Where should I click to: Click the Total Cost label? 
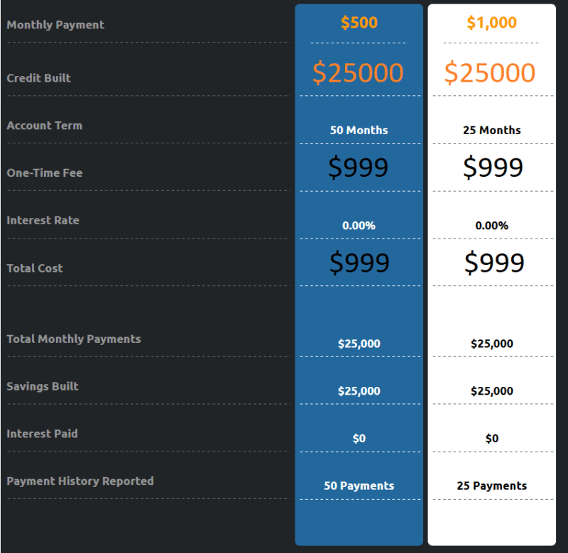click(34, 268)
